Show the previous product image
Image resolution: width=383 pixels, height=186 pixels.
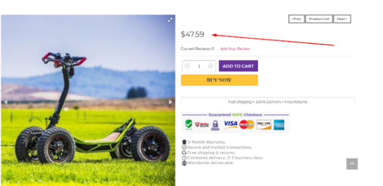[6, 102]
